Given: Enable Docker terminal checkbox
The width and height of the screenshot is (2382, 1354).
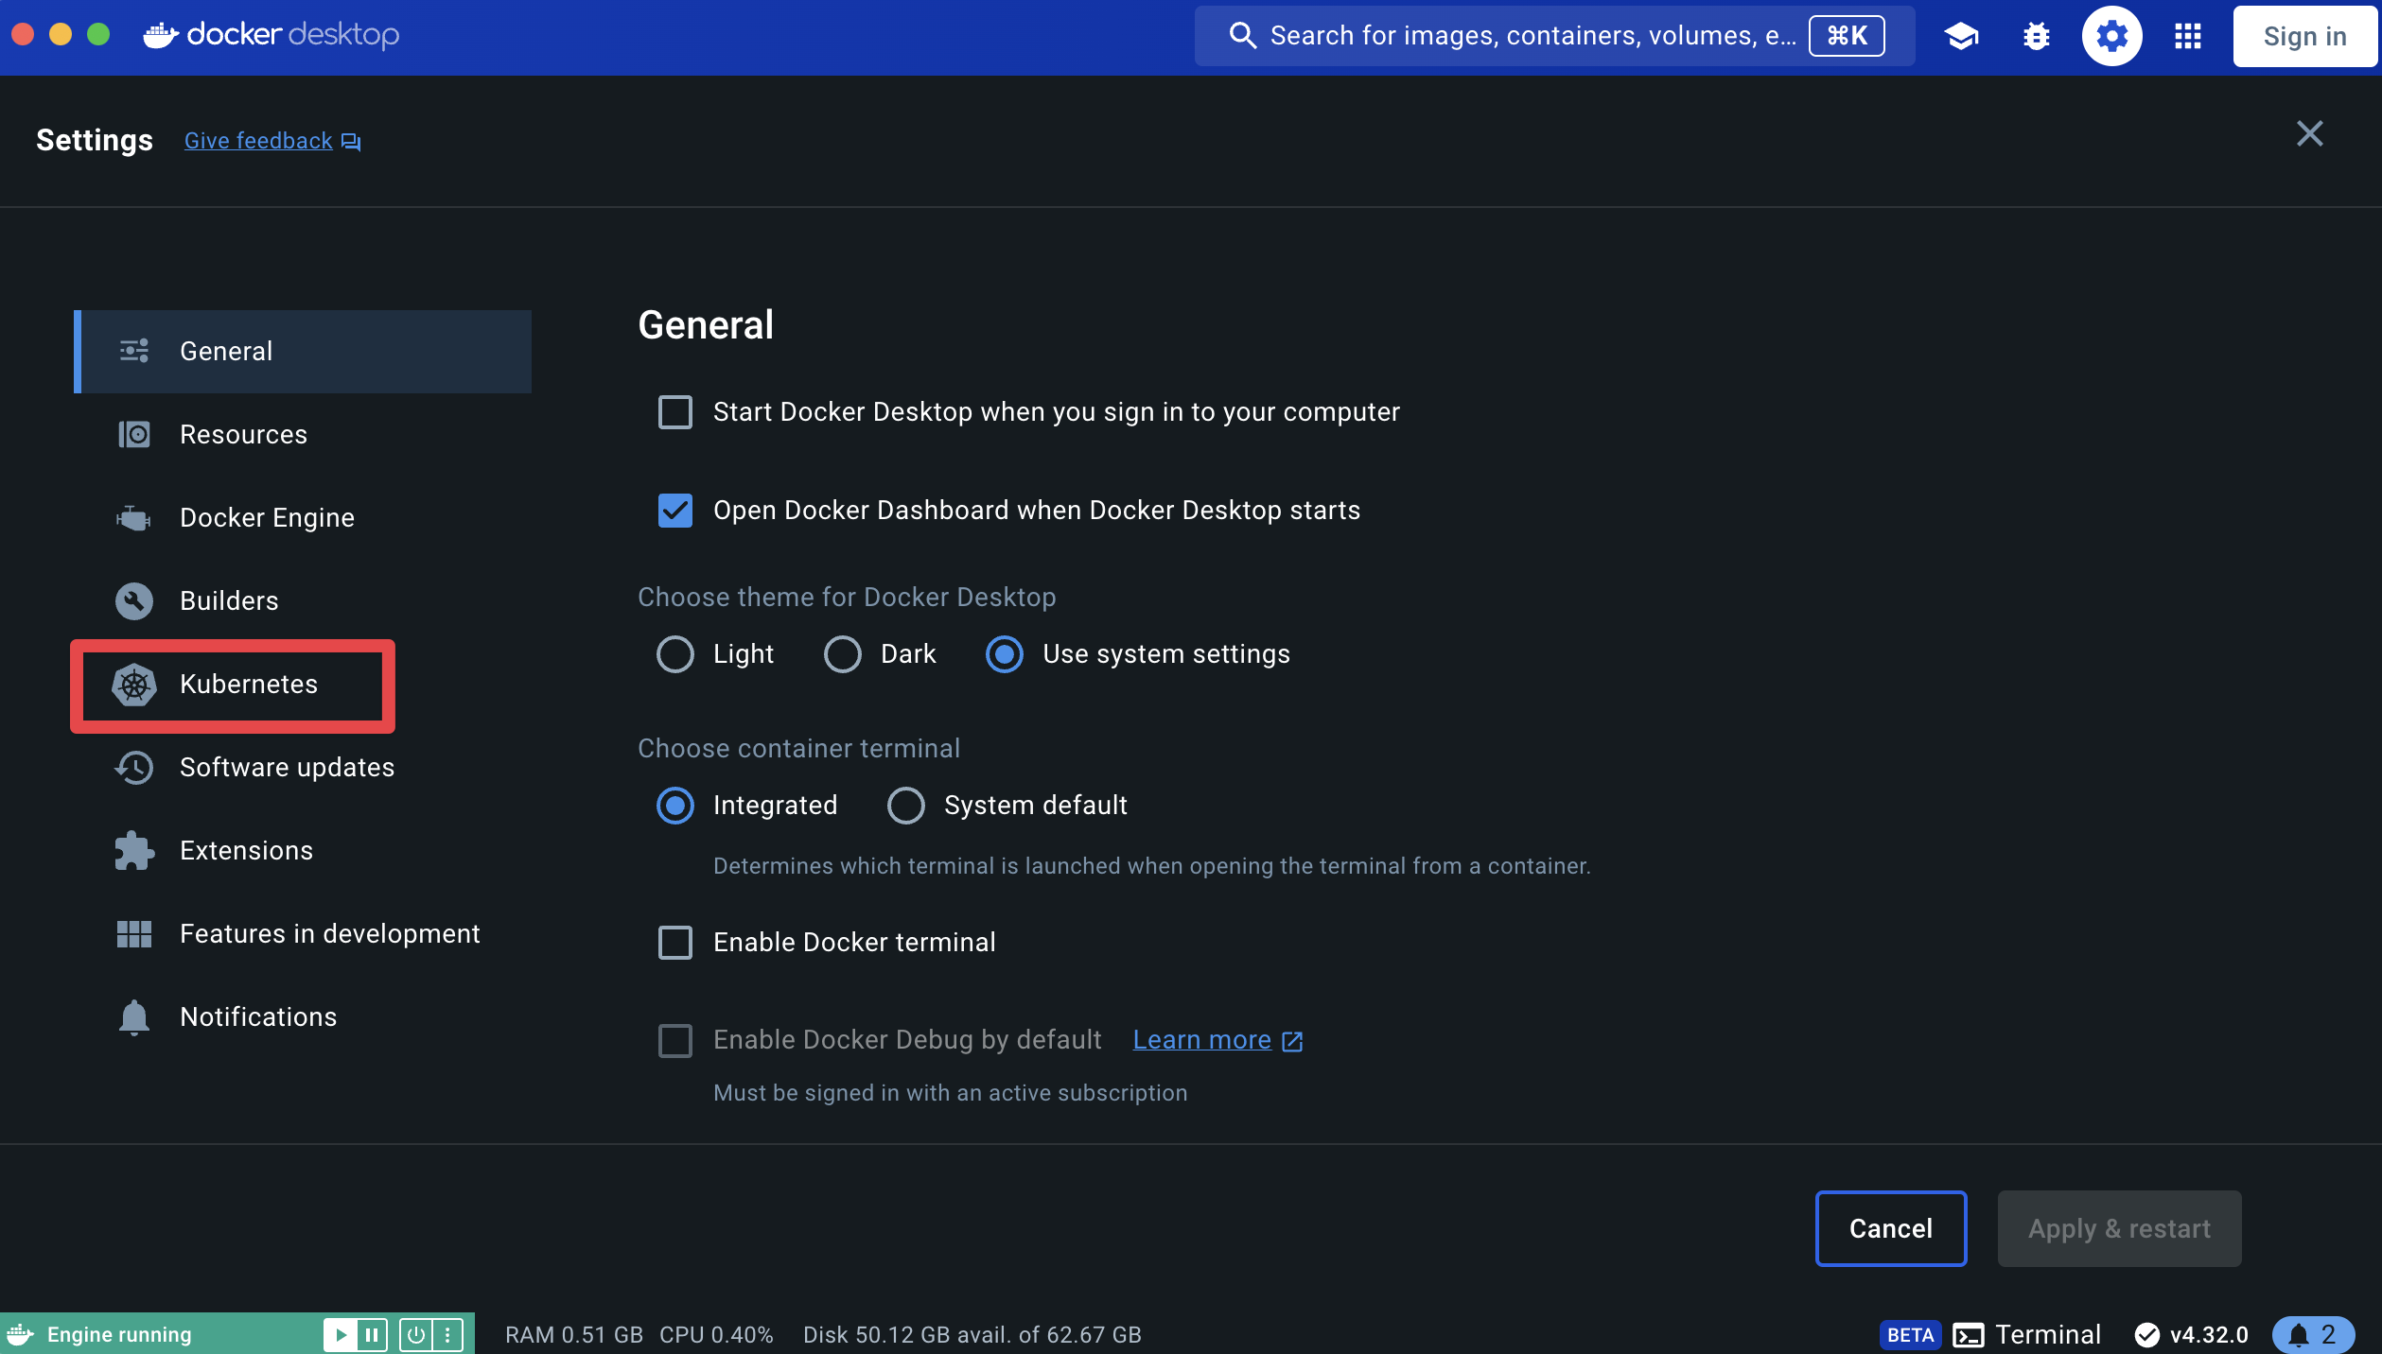Looking at the screenshot, I should pyautogui.click(x=674, y=943).
